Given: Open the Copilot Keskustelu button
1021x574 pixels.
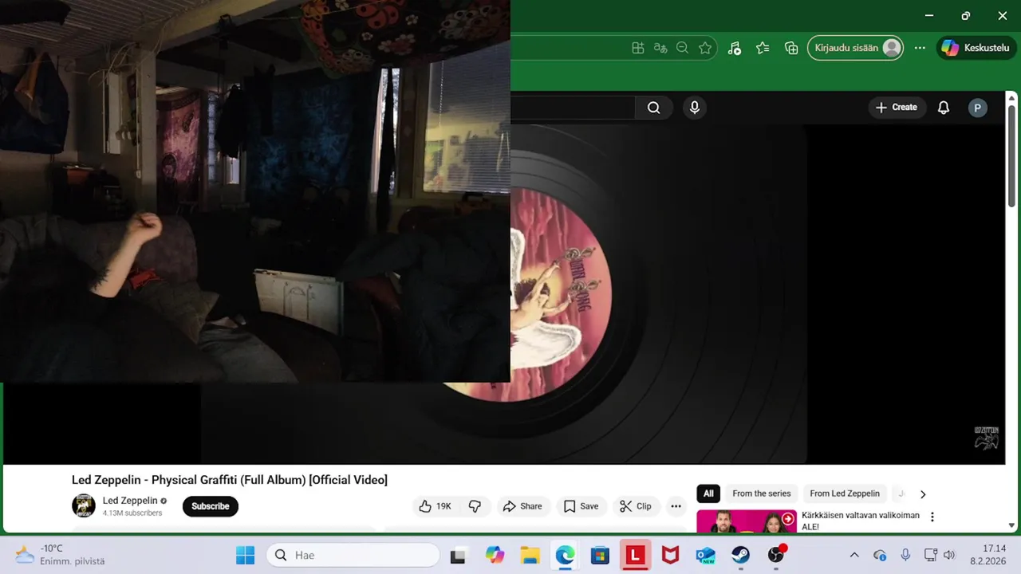Looking at the screenshot, I should [976, 48].
